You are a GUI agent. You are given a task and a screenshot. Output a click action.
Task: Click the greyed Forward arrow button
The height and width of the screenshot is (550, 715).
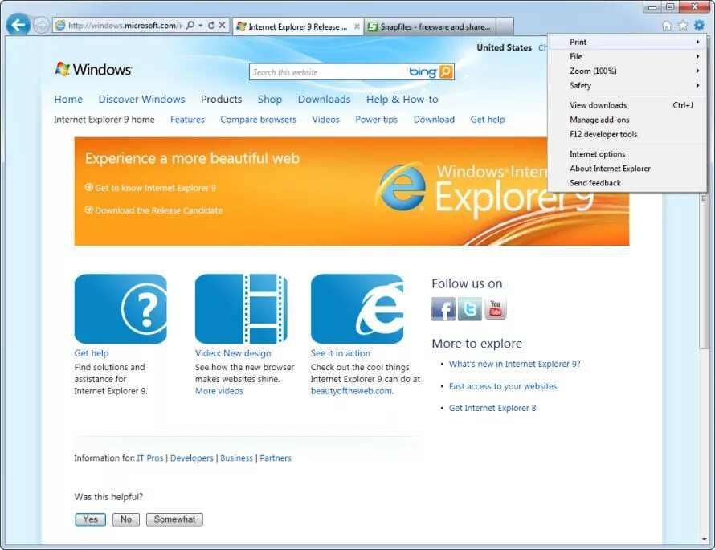coord(41,26)
